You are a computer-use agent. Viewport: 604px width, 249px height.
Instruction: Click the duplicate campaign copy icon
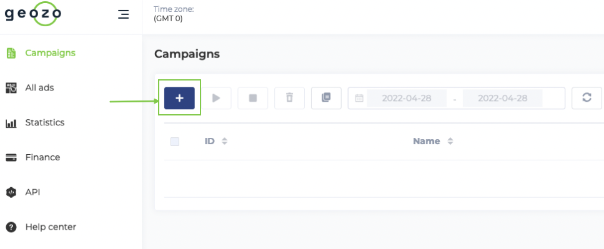pyautogui.click(x=326, y=98)
